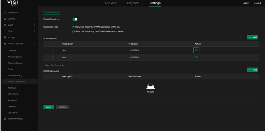The width and height of the screenshot is (265, 131).
Task: Check the box for the 'Test' IP row
Action: pyautogui.click(x=53, y=50)
